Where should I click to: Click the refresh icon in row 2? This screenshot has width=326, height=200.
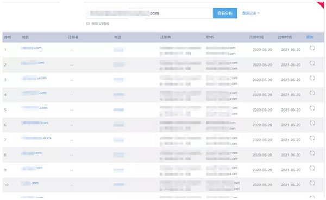coord(312,63)
